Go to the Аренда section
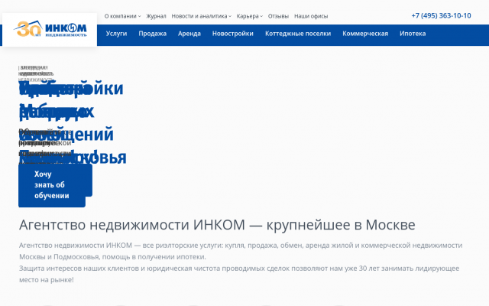 189,34
